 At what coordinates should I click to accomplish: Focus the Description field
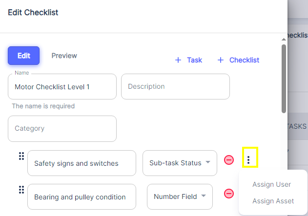coord(175,87)
